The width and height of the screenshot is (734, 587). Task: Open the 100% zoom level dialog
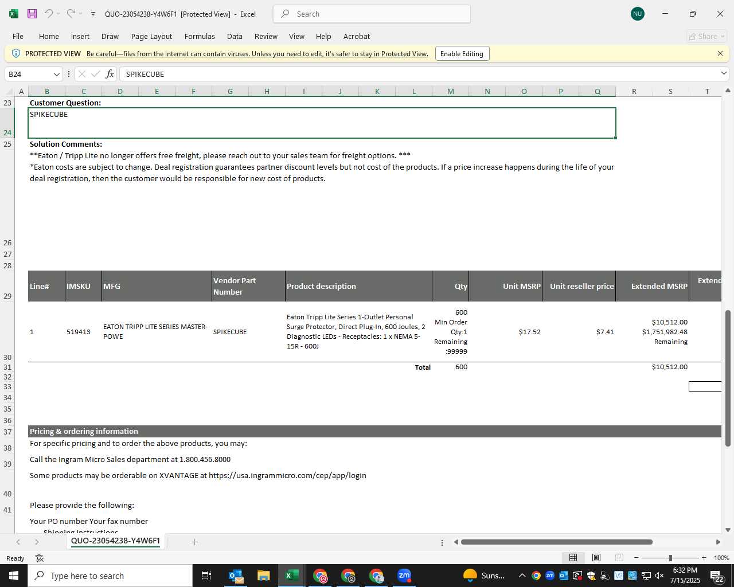721,558
